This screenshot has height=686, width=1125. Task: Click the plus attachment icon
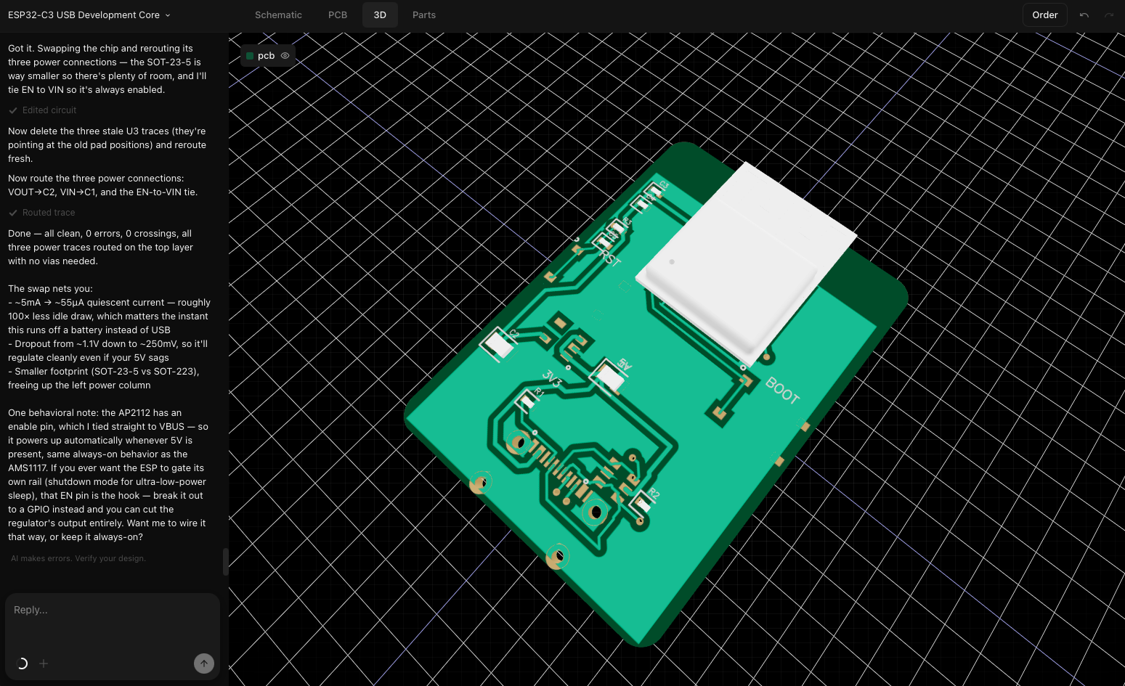(x=44, y=663)
